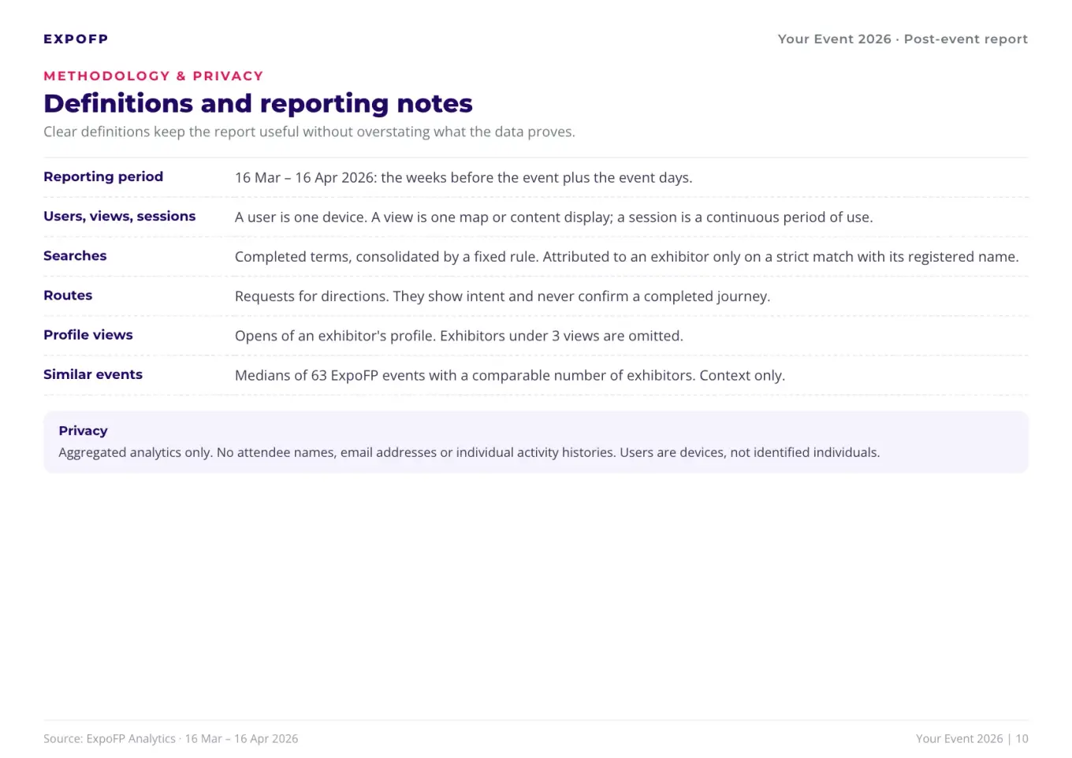Select the 'Profile views' row label
This screenshot has width=1072, height=758.
pos(88,335)
